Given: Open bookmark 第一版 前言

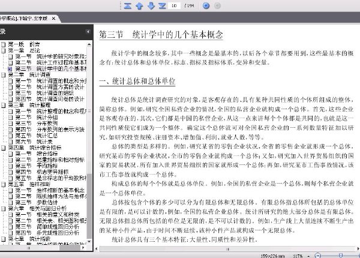Looking at the screenshot, I should [x=24, y=44].
